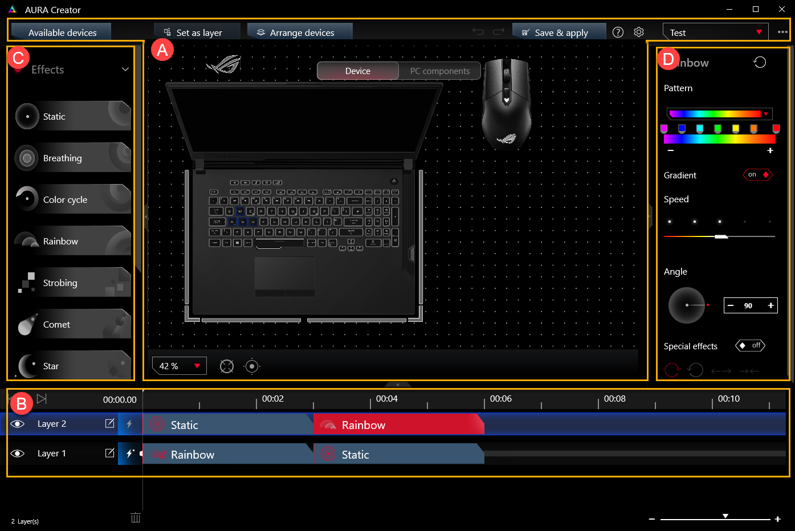Viewport: 795px width, 531px height.
Task: Choose the Strobing effect
Action: pyautogui.click(x=72, y=283)
